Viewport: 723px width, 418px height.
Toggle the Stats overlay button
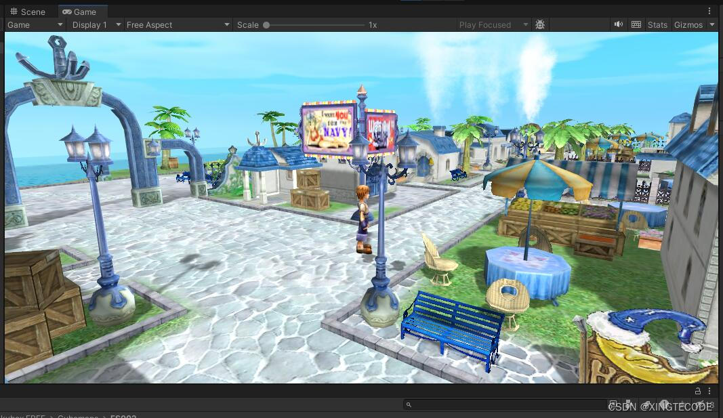coord(657,25)
